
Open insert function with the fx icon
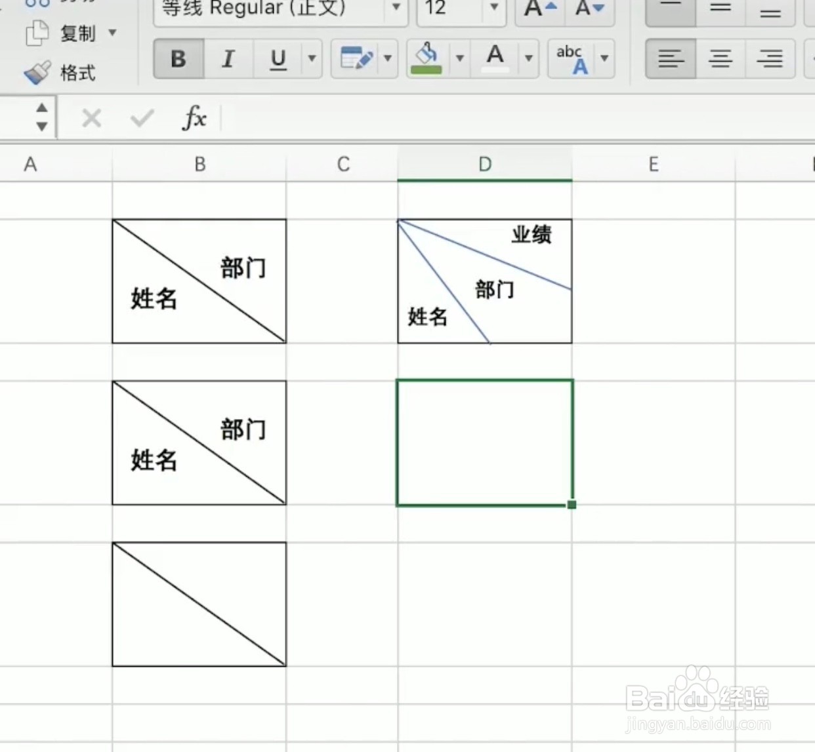coord(194,118)
